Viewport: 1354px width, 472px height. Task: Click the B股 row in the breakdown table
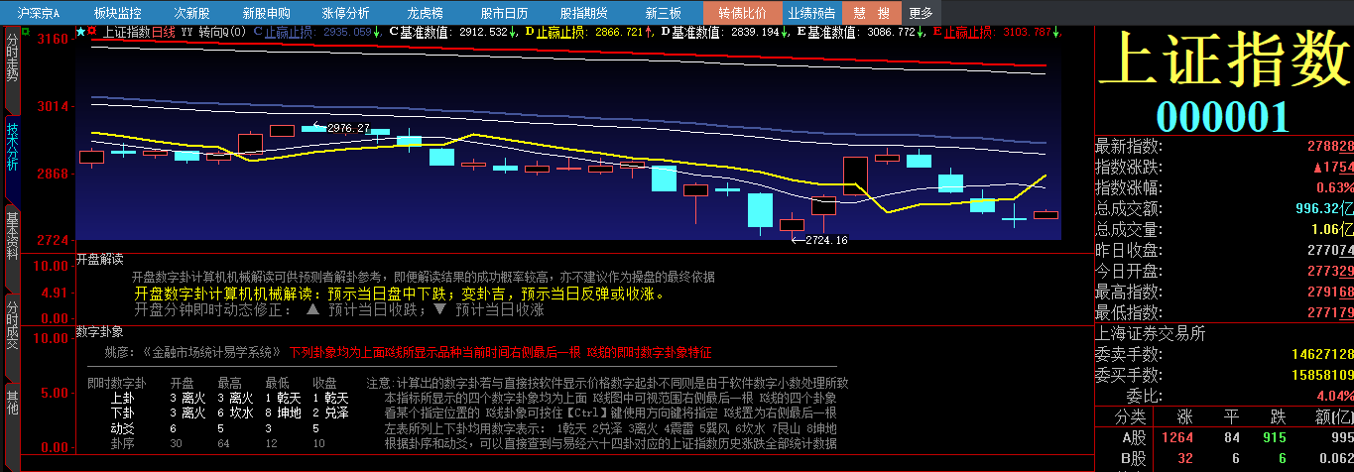[1224, 459]
